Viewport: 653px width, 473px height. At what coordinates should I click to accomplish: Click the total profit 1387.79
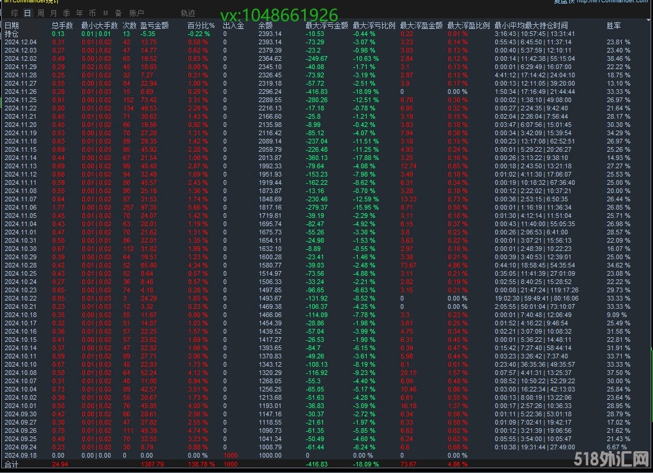click(x=152, y=464)
